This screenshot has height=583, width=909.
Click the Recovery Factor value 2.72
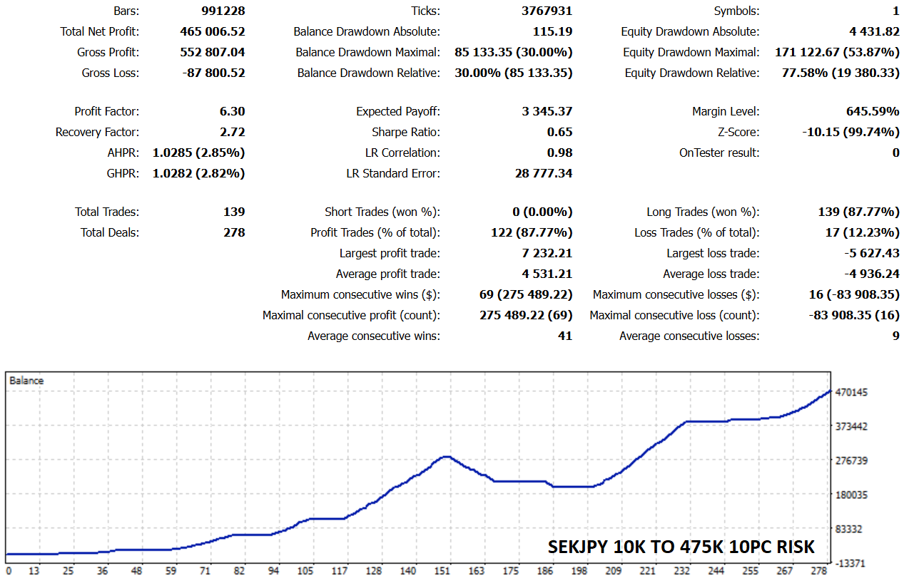tap(233, 133)
